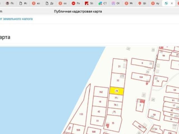The width and height of the screenshot is (179, 134).
Task: Click the active tab's cadastral map favicon
Action: pyautogui.click(x=166, y=3)
